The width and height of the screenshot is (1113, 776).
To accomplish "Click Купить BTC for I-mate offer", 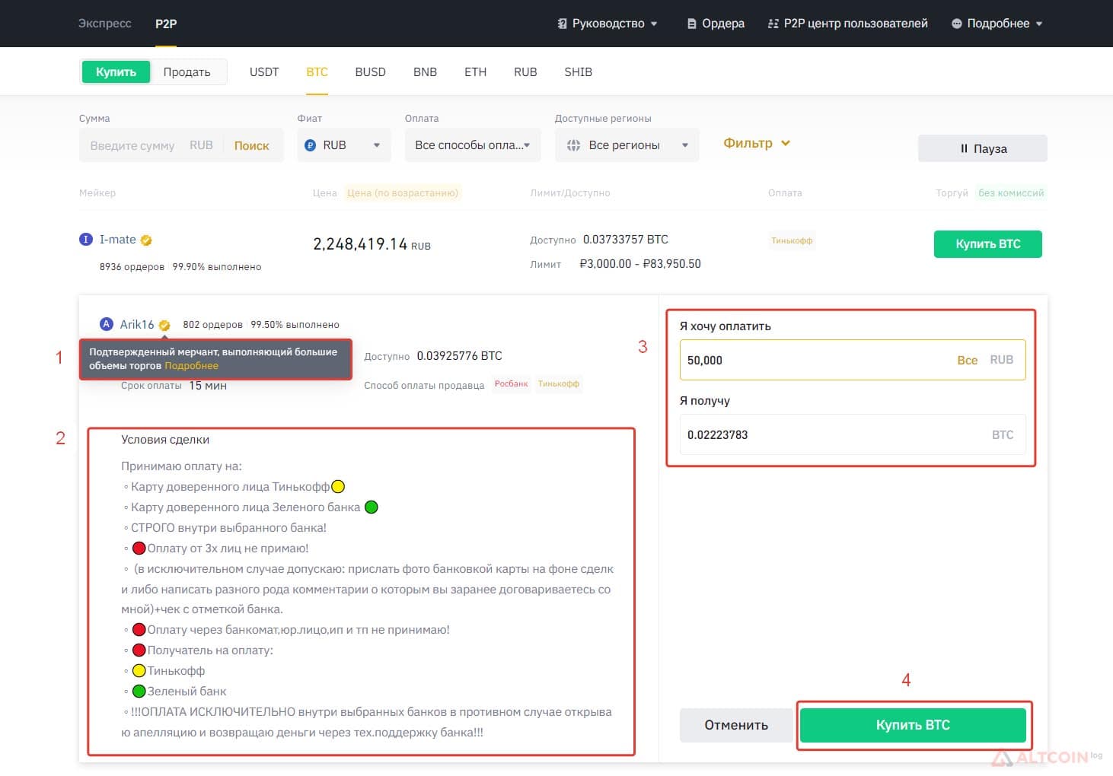I will tap(988, 244).
